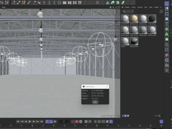
Task: Open the V-Ray menu in material manager
Action: pyautogui.click(x=133, y=7)
